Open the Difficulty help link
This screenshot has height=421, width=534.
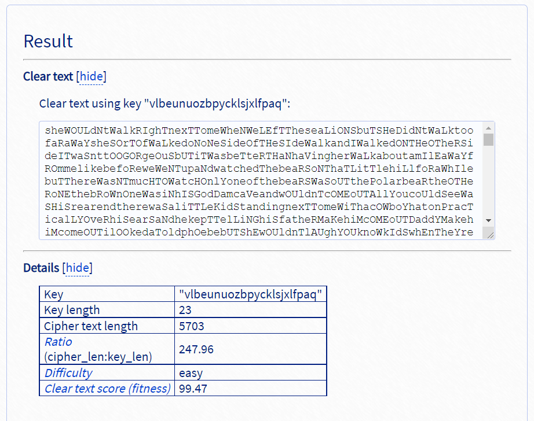click(68, 372)
